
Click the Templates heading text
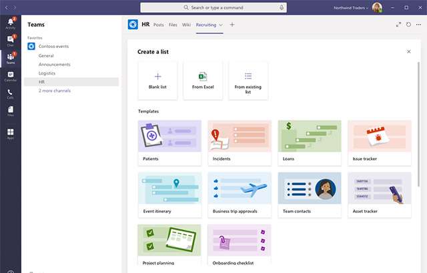coord(148,111)
